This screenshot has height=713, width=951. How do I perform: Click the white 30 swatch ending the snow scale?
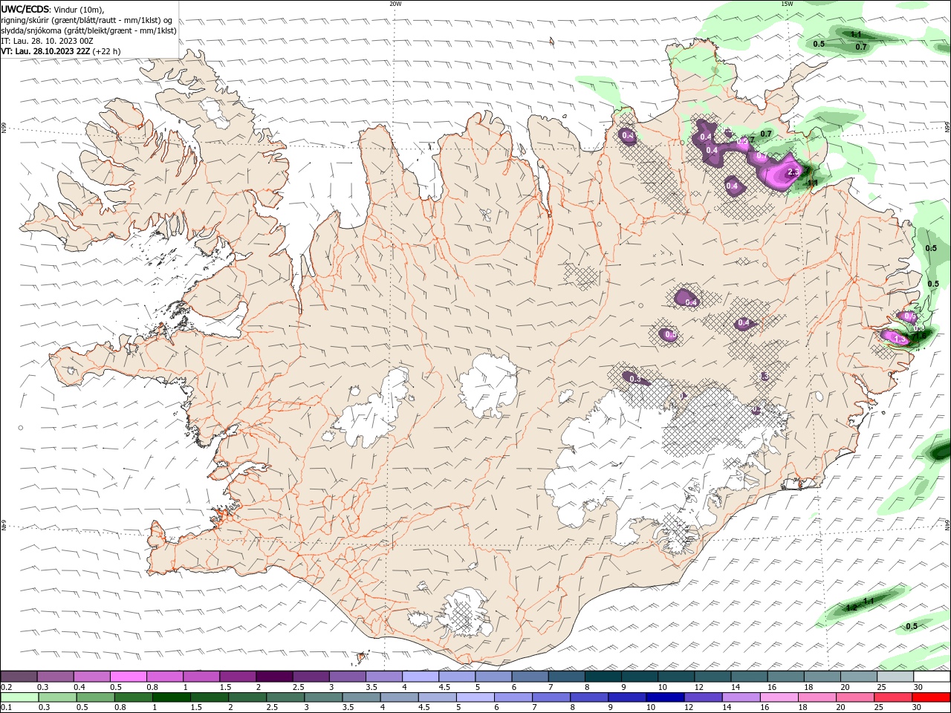point(932,676)
